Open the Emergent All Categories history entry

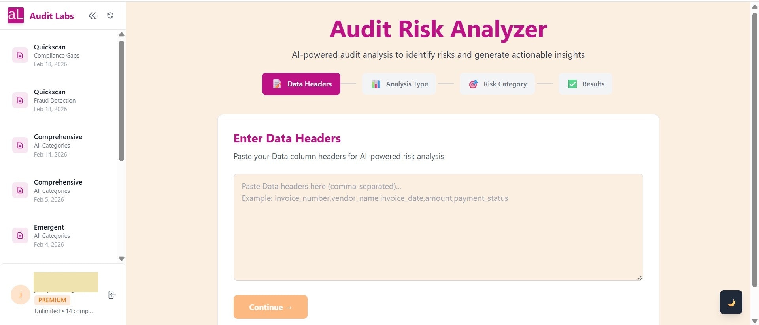(x=52, y=235)
